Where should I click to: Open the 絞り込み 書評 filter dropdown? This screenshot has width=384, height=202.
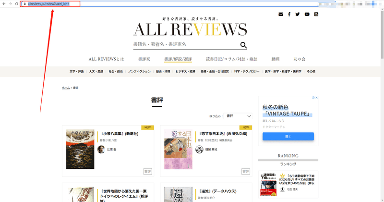[238, 116]
